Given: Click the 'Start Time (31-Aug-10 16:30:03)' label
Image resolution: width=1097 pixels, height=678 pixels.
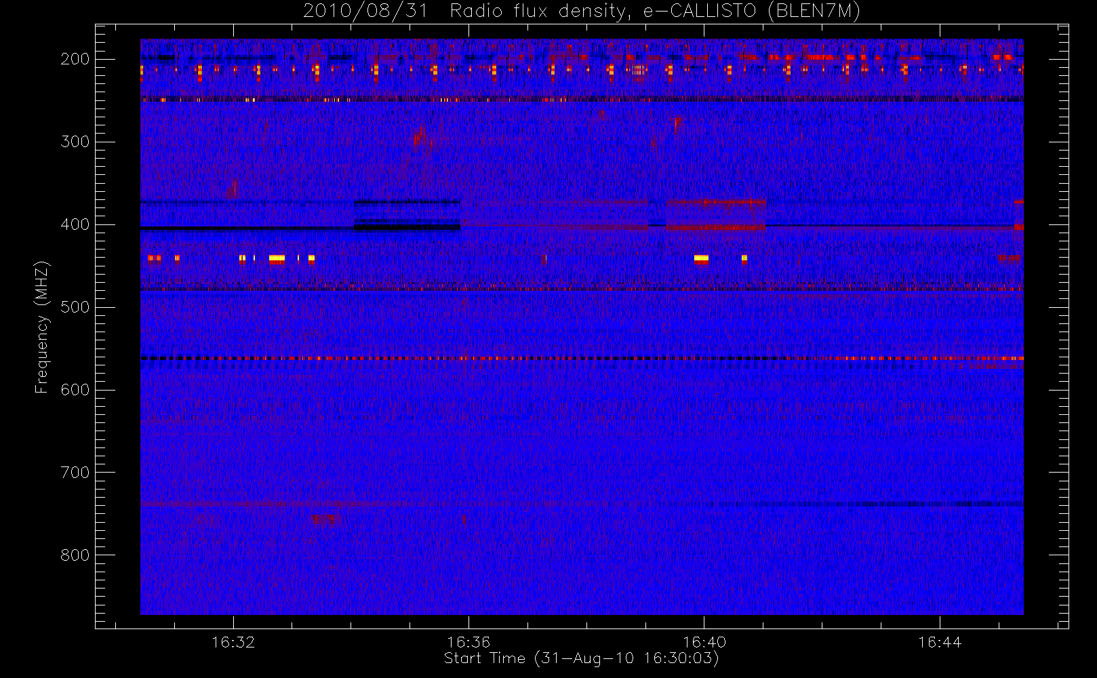Looking at the screenshot, I should 581,658.
